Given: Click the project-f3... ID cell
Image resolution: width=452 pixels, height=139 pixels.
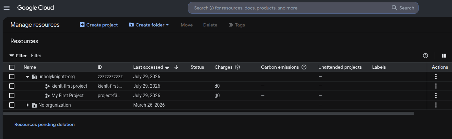Looking at the screenshot, I should [x=109, y=96].
